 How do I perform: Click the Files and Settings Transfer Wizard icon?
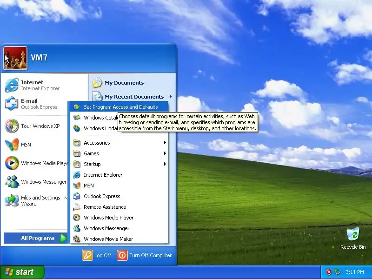(12, 200)
